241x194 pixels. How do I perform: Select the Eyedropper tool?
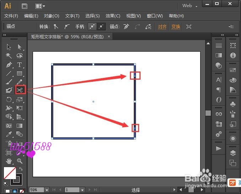(x=9, y=134)
